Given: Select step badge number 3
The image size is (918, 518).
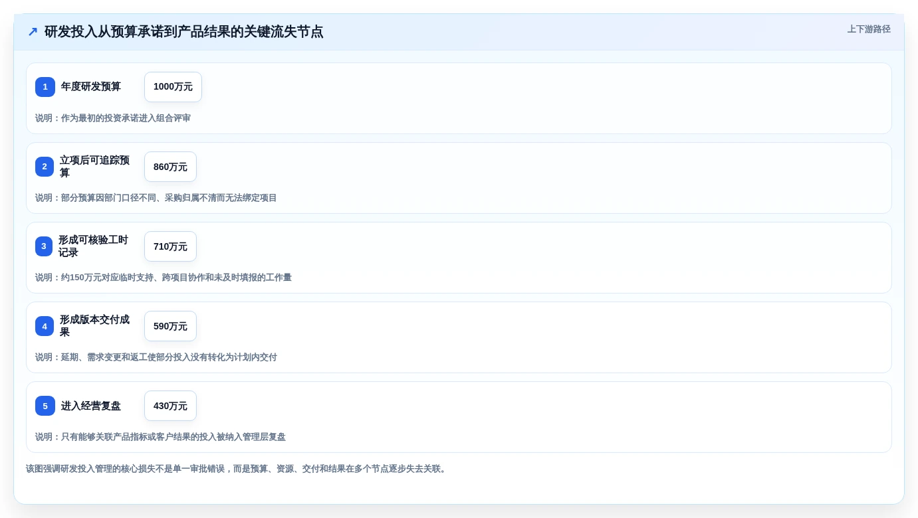Looking at the screenshot, I should 44,246.
